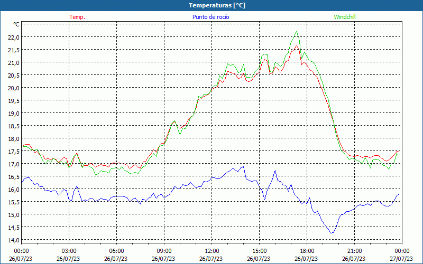Click the '22,0' y-axis value
Screen dimensions: 423x264
click(14, 37)
